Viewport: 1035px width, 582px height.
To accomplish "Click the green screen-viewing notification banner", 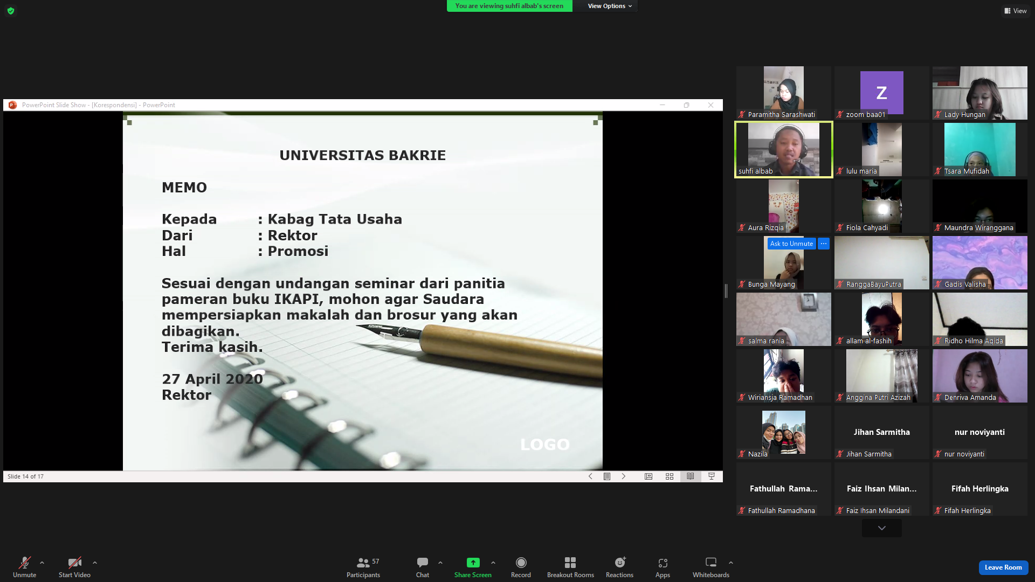I will point(509,6).
